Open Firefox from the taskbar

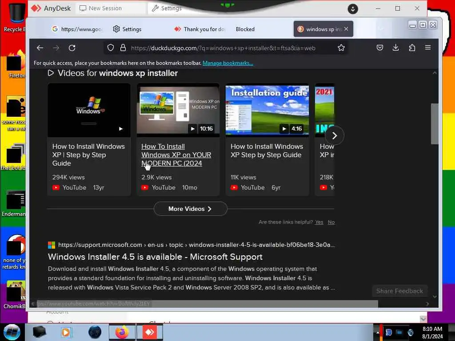click(x=122, y=332)
